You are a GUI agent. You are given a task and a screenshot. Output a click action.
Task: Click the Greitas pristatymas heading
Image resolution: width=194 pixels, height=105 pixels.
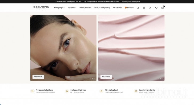78,90
